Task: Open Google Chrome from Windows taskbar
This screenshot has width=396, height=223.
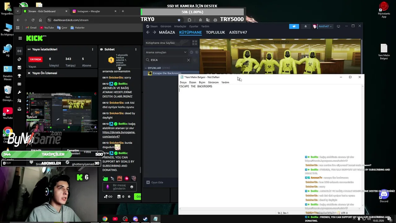Action: pyautogui.click(x=105, y=219)
